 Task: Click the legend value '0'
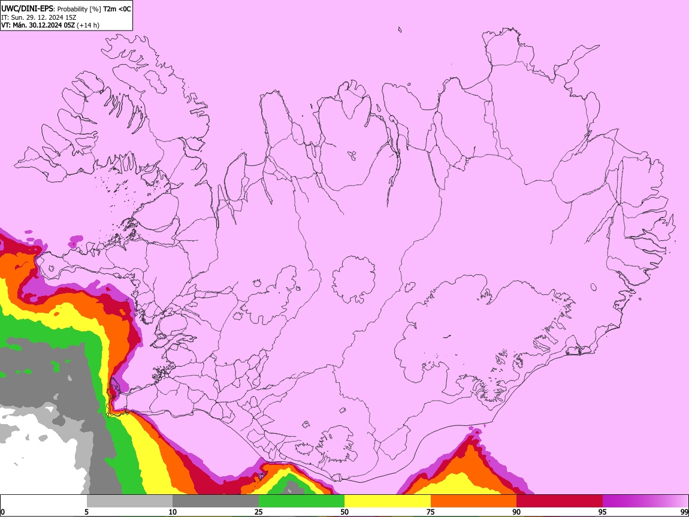coord(2,512)
